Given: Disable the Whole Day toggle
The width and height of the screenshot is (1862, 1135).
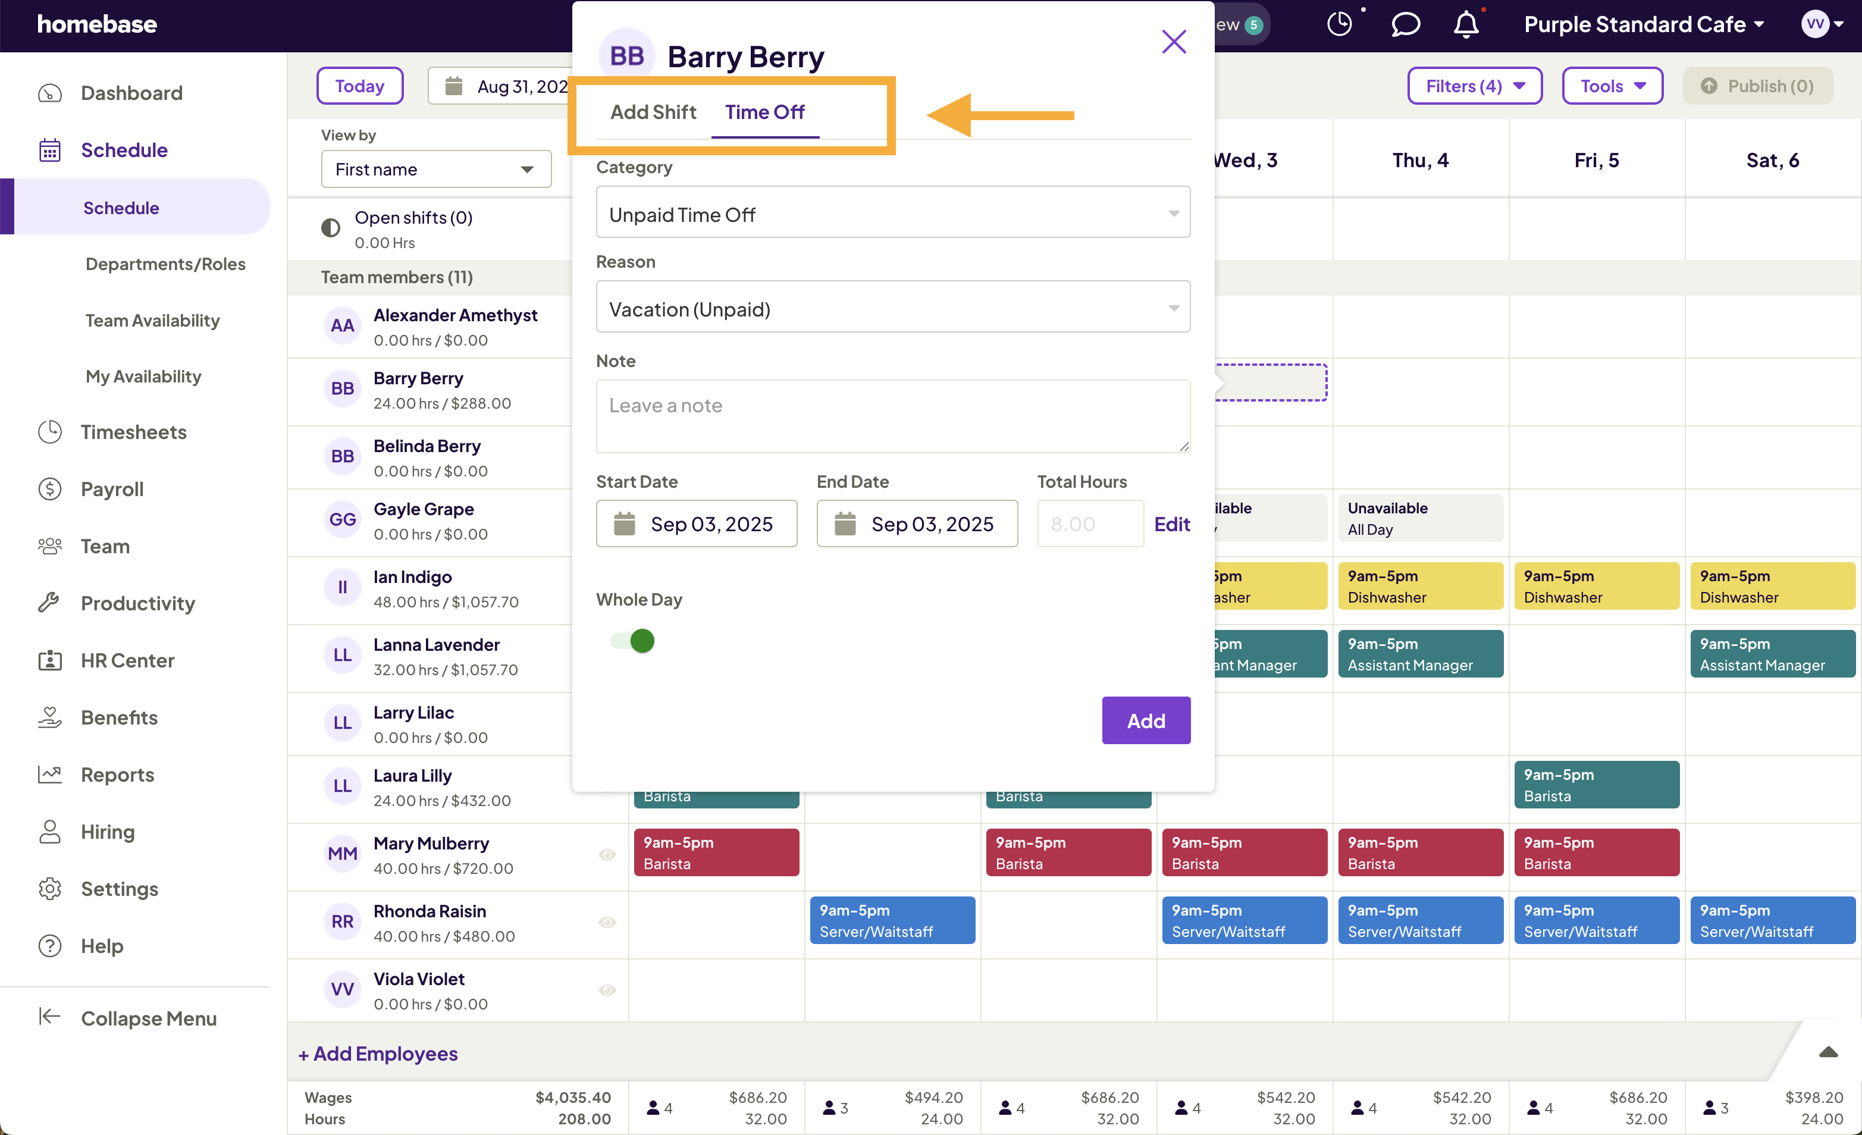Looking at the screenshot, I should pos(630,640).
